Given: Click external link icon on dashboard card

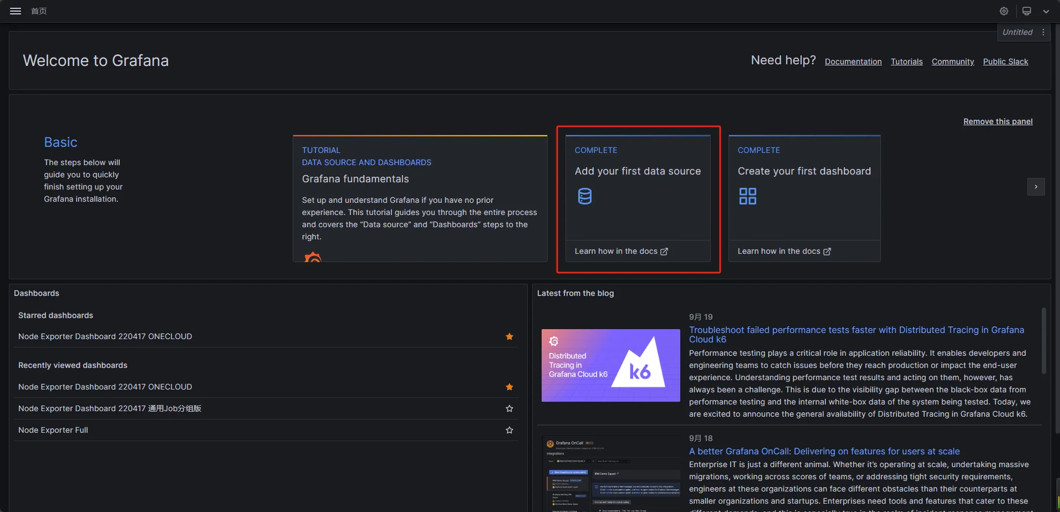Looking at the screenshot, I should (827, 252).
